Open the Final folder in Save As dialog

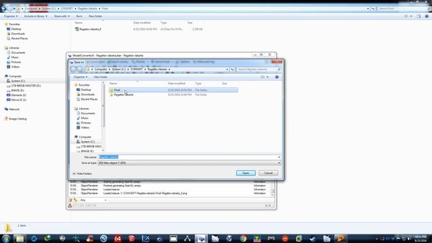click(x=173, y=90)
